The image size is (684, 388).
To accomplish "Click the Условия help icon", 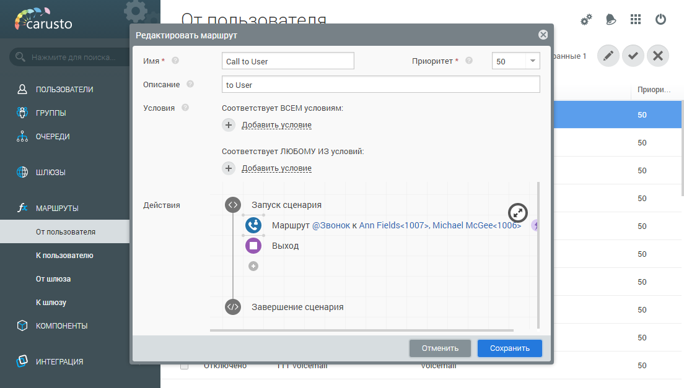I will click(185, 108).
